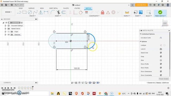Toggle Snap checkbox

coord(161,57)
